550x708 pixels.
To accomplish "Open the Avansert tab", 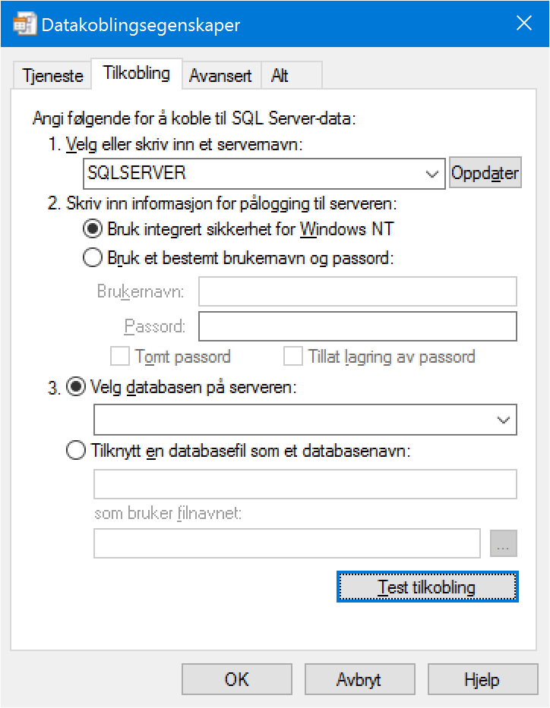I will [x=221, y=75].
